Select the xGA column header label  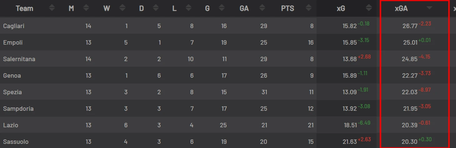tap(401, 8)
